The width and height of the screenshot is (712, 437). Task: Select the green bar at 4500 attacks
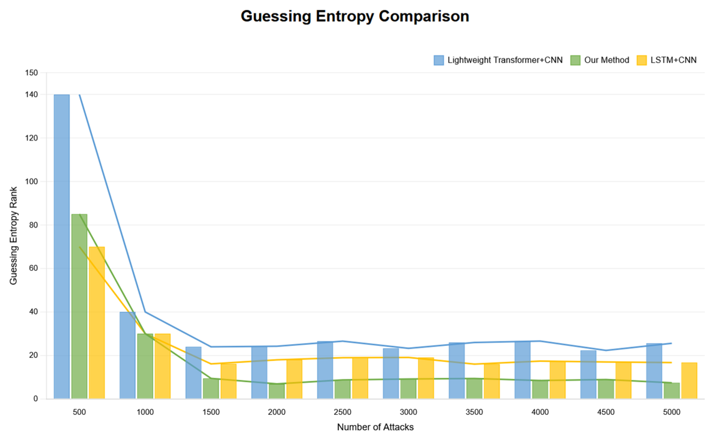pos(606,389)
